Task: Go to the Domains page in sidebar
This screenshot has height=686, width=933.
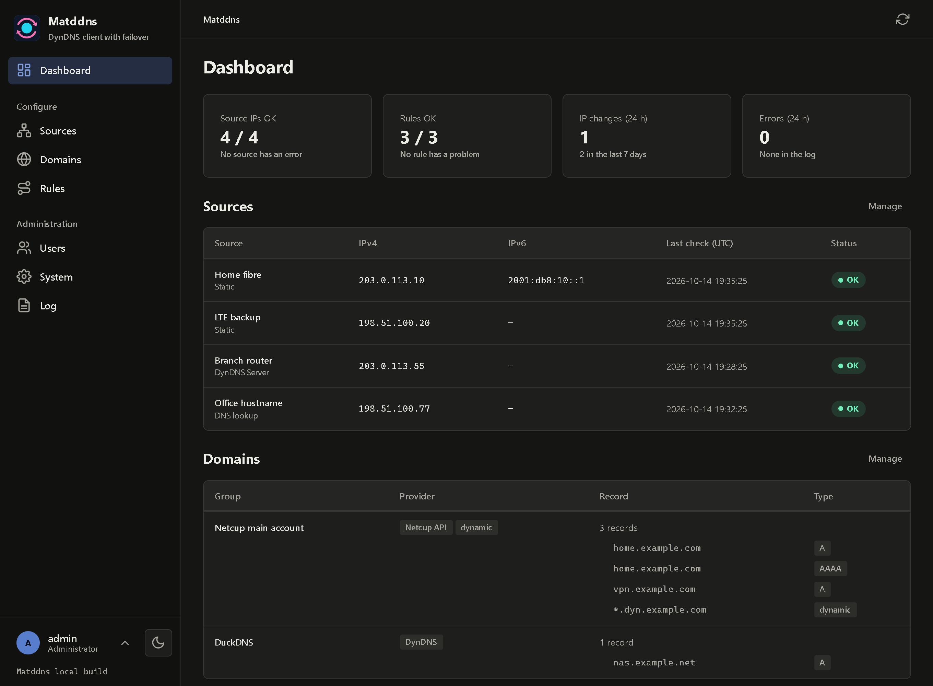Action: 90,159
